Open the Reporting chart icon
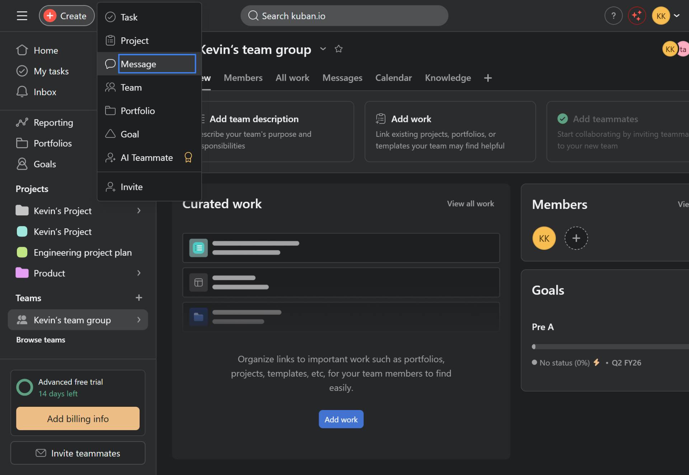 tap(22, 122)
